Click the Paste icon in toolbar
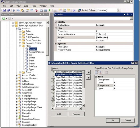 (22, 10)
